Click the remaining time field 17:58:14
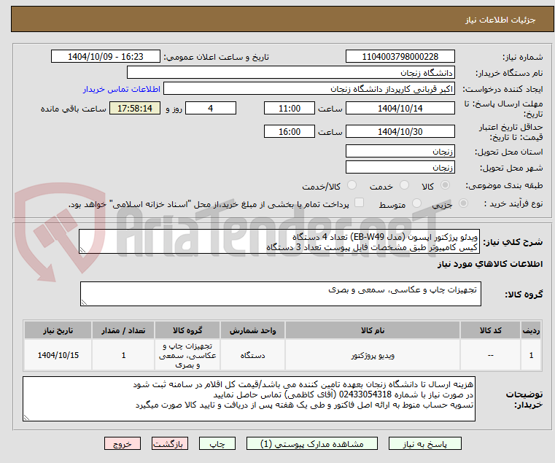555x463 pixels. point(135,109)
